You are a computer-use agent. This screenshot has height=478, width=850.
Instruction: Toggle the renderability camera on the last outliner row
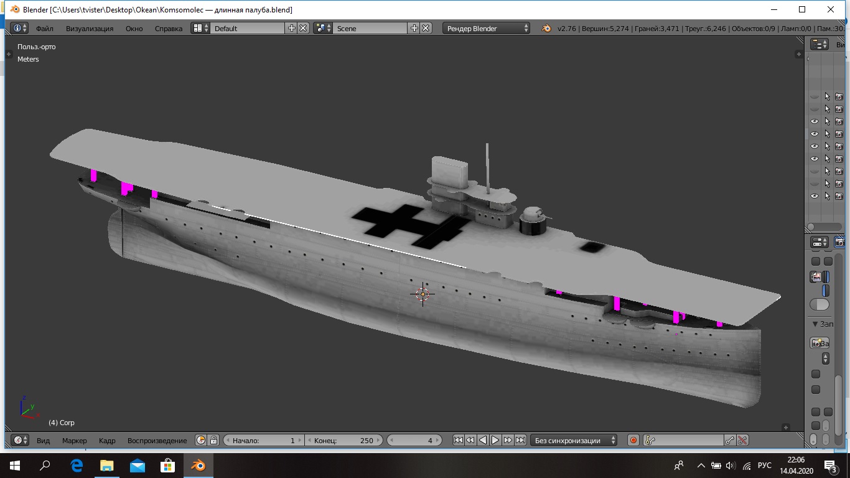click(x=839, y=196)
